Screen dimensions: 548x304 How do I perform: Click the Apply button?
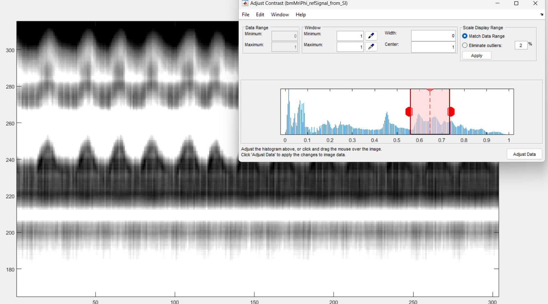pyautogui.click(x=477, y=56)
